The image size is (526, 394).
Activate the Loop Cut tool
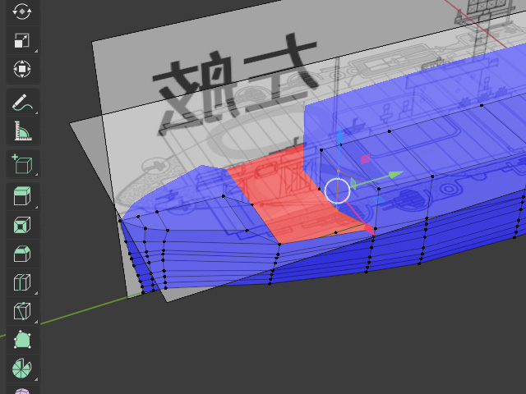(22, 282)
